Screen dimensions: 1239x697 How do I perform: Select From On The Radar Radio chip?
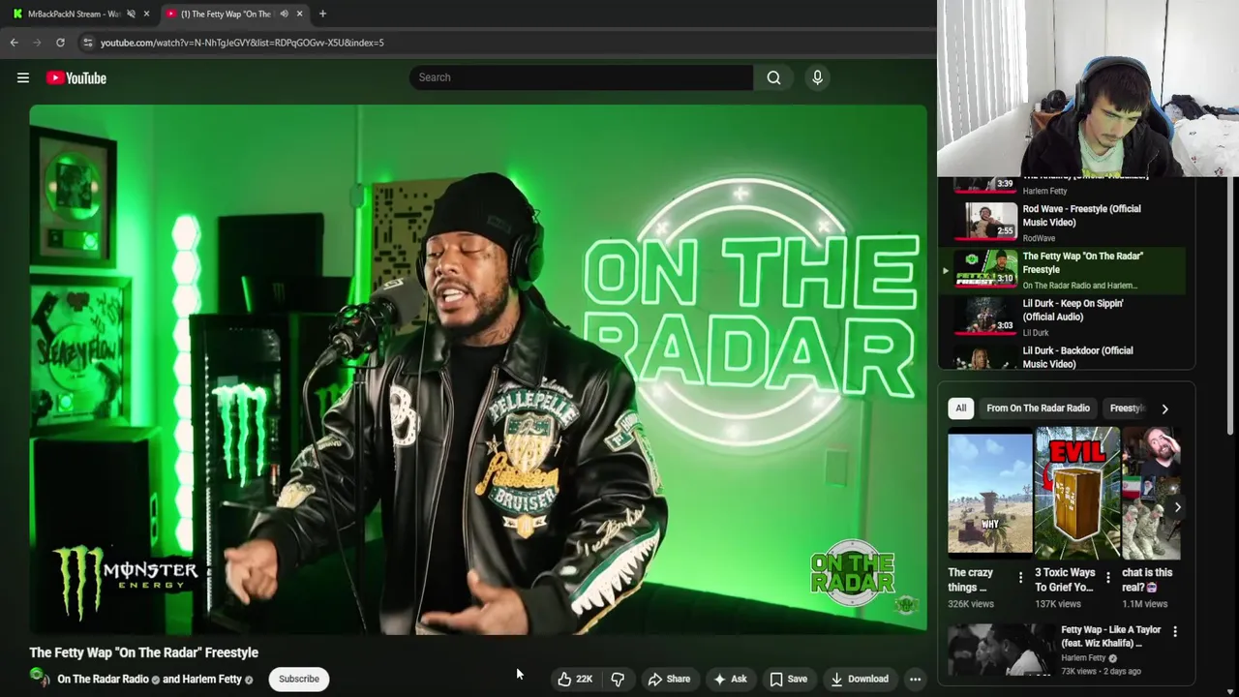click(1038, 409)
